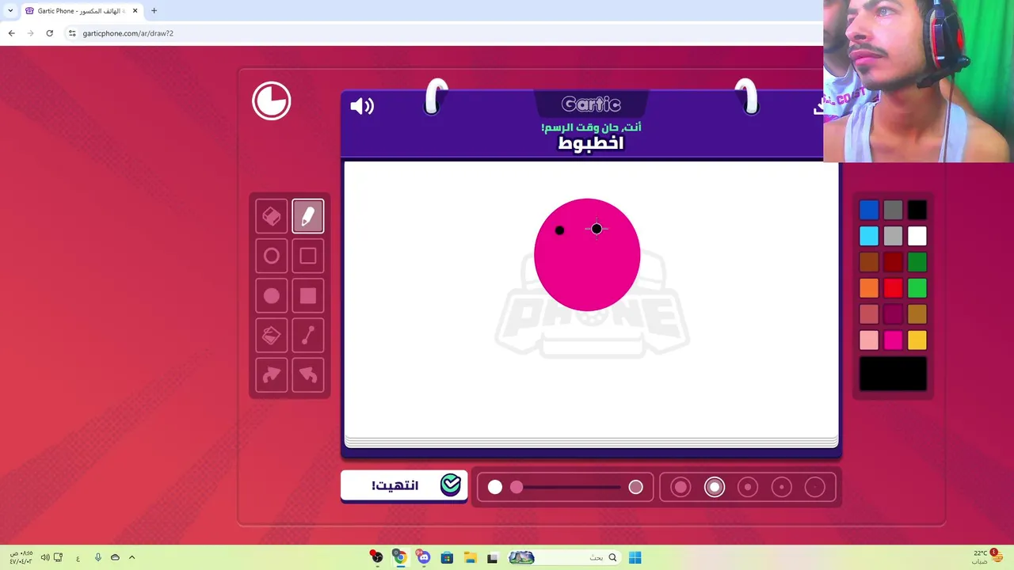Select the dark red color swatch

pyautogui.click(x=893, y=262)
